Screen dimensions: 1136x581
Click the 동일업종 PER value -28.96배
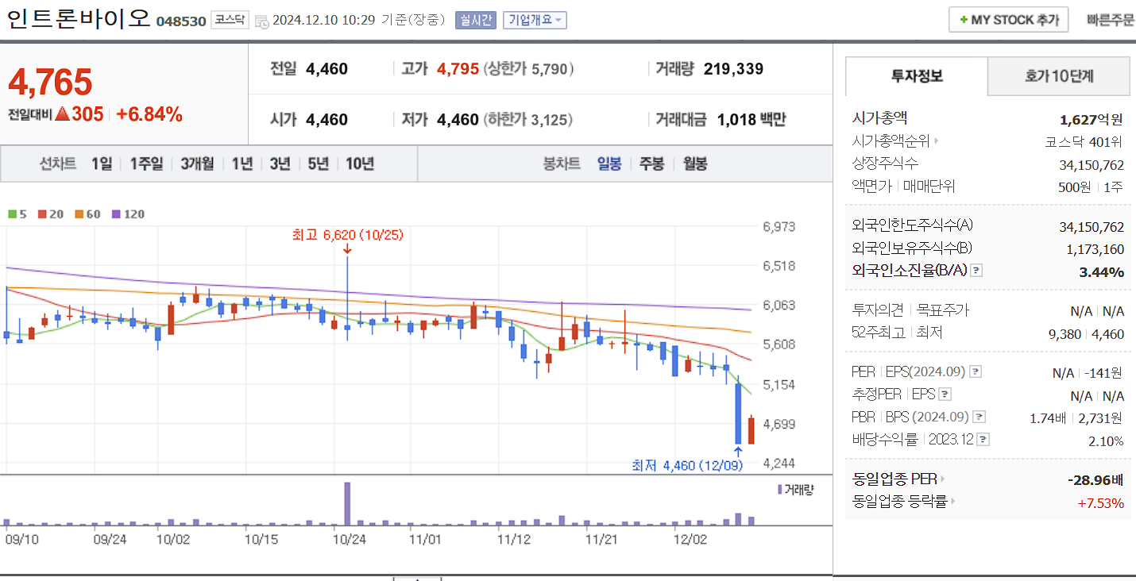pos(1095,480)
